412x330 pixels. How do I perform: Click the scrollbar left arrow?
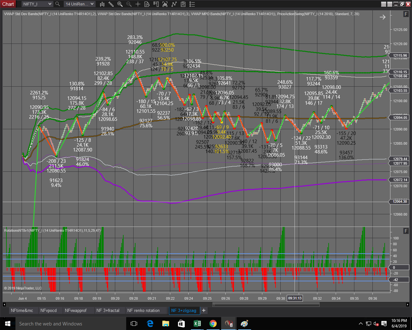pos(4,305)
